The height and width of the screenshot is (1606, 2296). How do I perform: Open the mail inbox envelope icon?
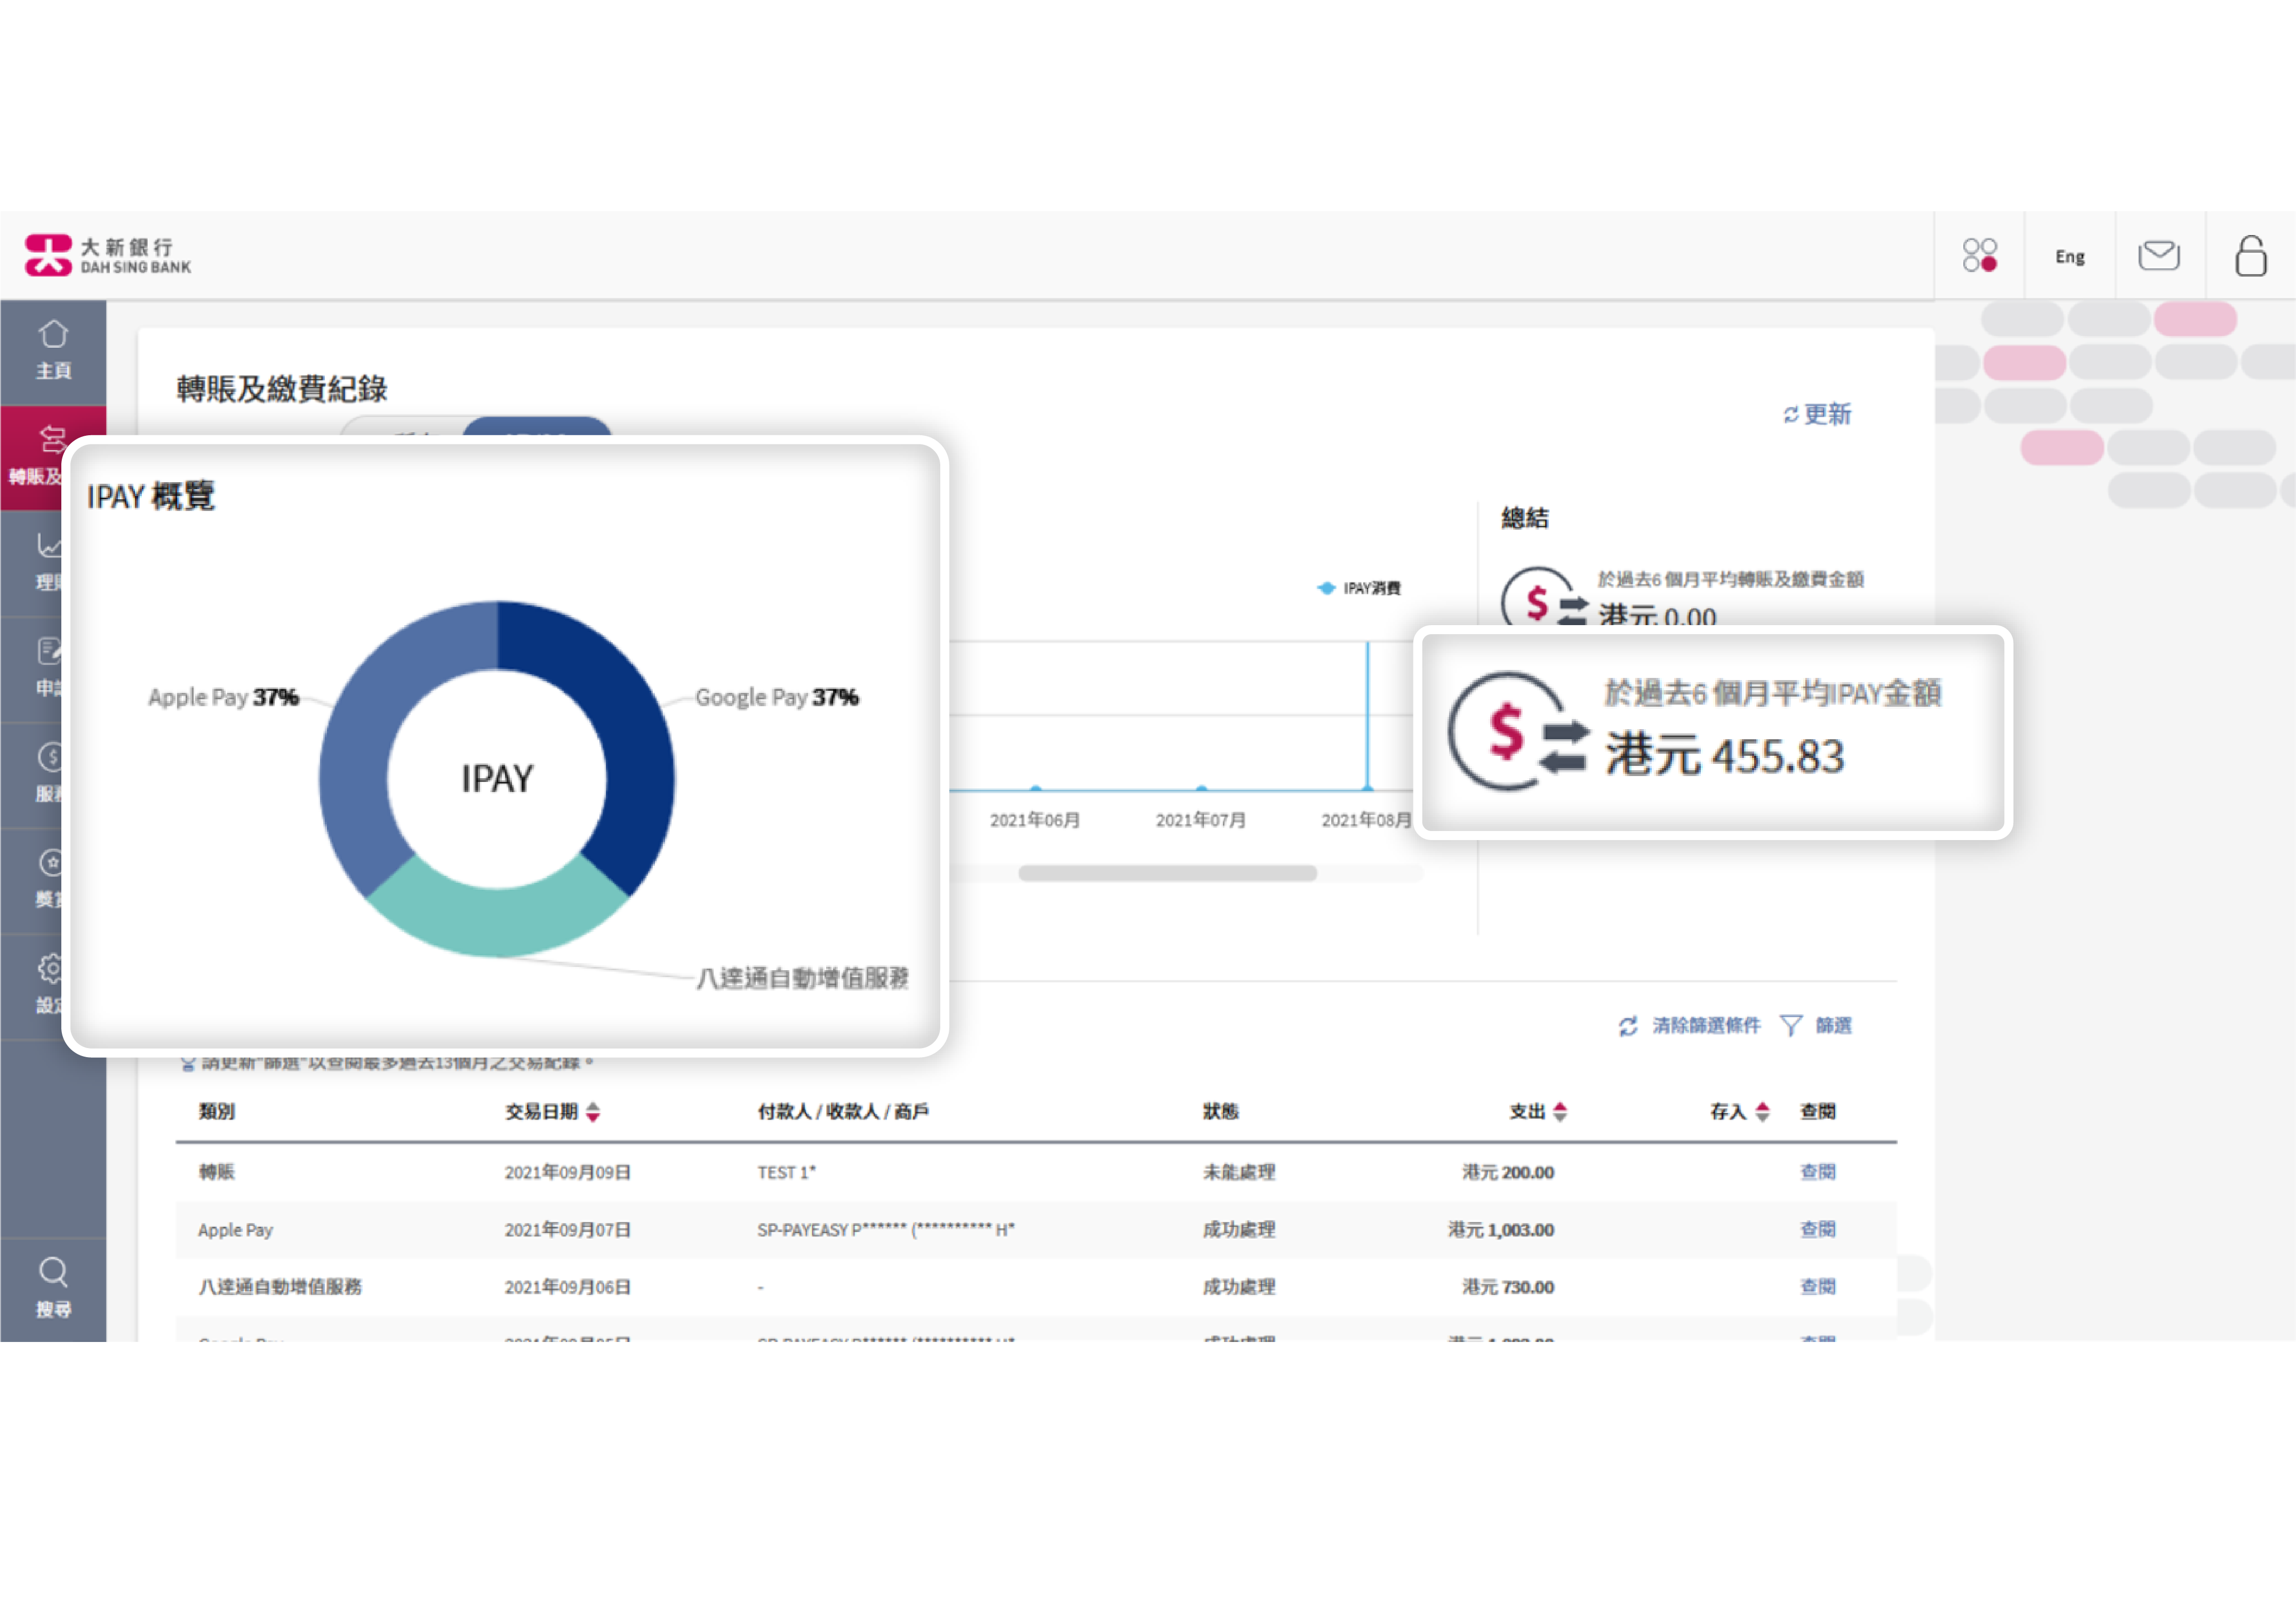coord(2159,255)
